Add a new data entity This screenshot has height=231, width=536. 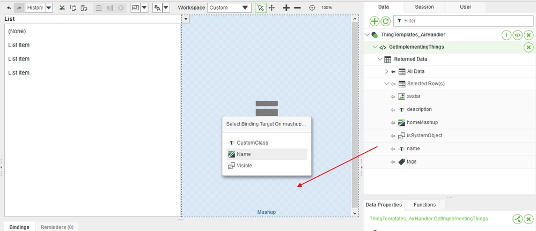[x=375, y=21]
